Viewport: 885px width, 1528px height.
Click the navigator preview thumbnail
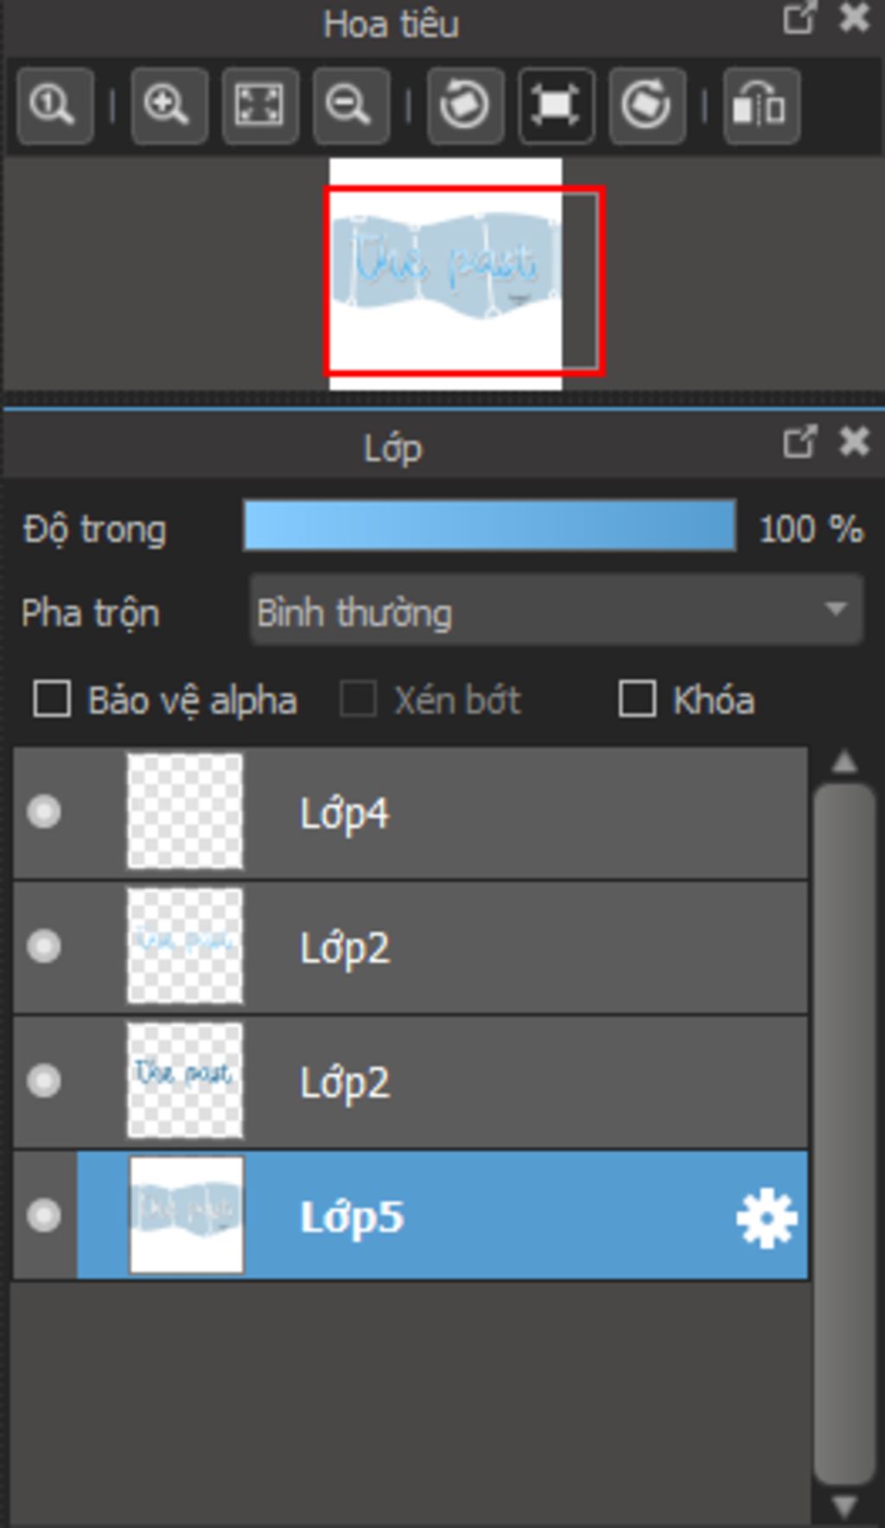pyautogui.click(x=445, y=273)
